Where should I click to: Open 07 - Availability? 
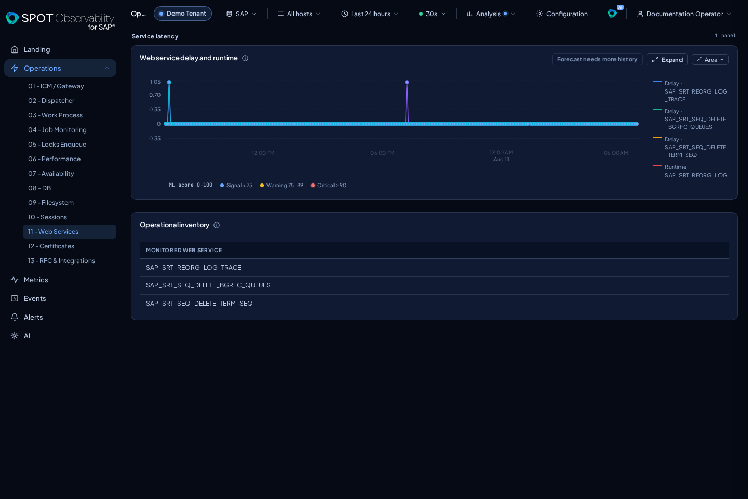[70, 174]
